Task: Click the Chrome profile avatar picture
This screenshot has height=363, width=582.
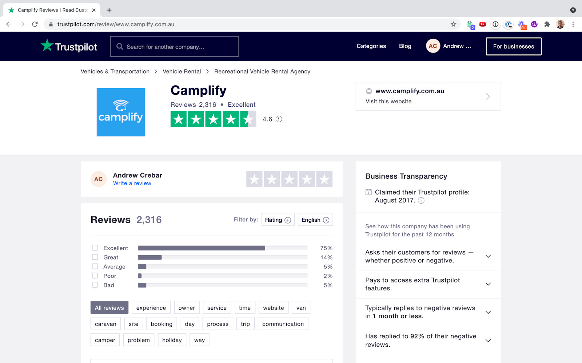Action: tap(560, 24)
